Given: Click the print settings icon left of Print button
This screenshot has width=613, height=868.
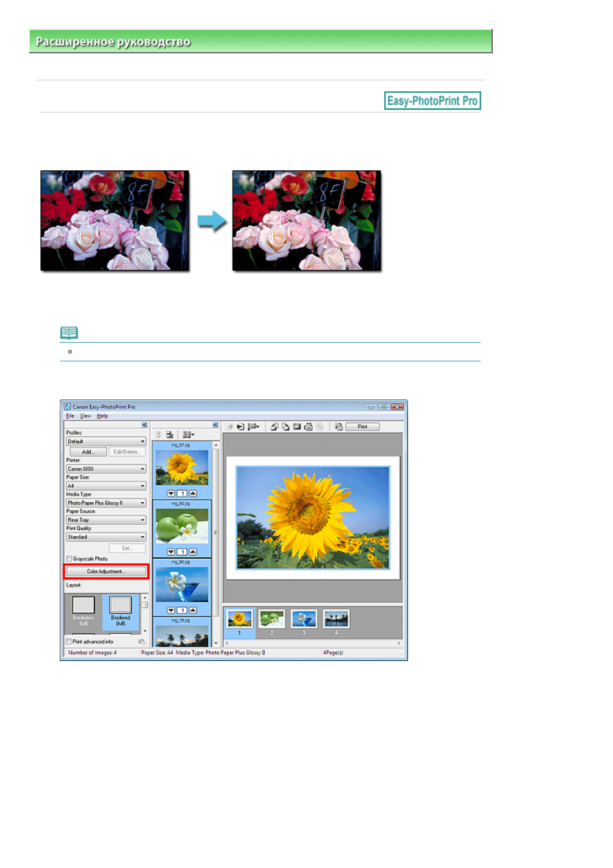Looking at the screenshot, I should point(339,426).
